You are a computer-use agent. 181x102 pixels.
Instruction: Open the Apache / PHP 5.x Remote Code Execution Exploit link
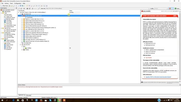click(158, 77)
